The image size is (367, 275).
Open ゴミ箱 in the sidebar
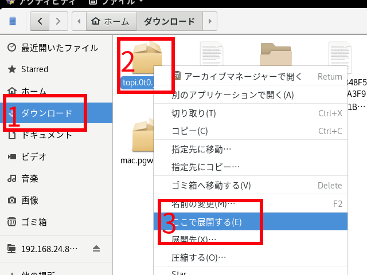[x=34, y=222]
